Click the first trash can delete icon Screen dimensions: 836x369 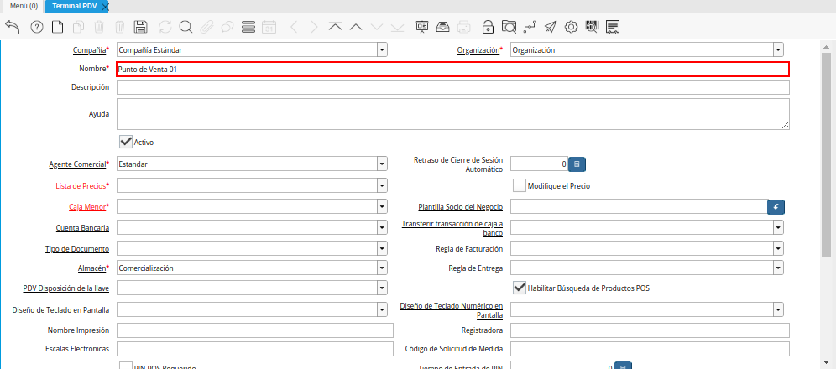99,27
